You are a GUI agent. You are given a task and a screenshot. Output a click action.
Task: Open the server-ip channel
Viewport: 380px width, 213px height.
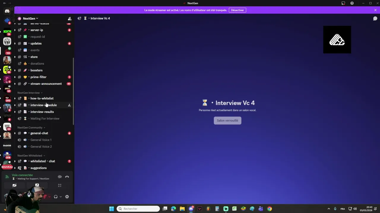[x=44, y=30]
